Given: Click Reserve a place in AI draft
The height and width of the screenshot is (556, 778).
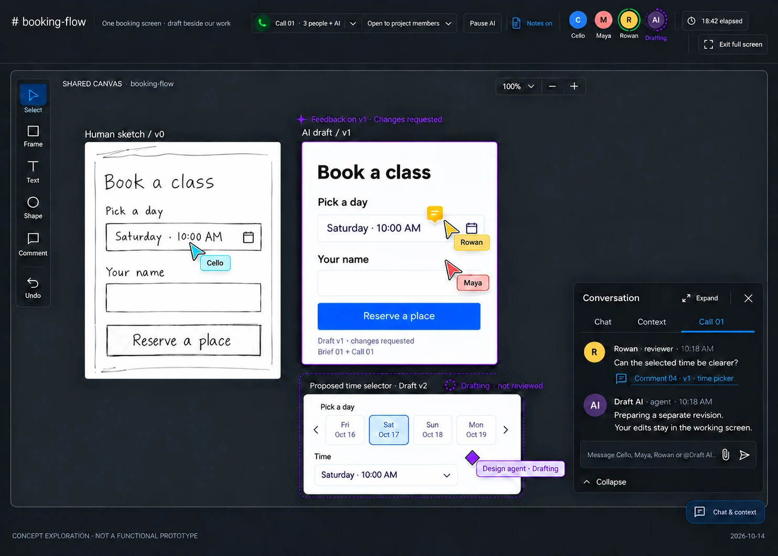Looking at the screenshot, I should pos(399,316).
